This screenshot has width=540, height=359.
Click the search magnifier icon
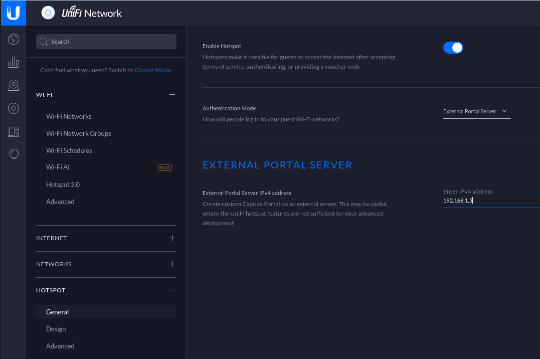[44, 42]
